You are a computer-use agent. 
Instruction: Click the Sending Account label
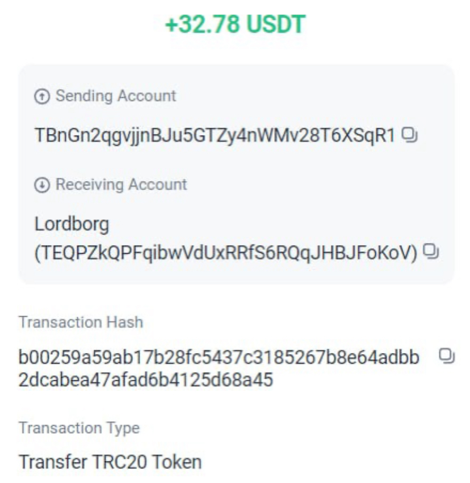tap(116, 96)
